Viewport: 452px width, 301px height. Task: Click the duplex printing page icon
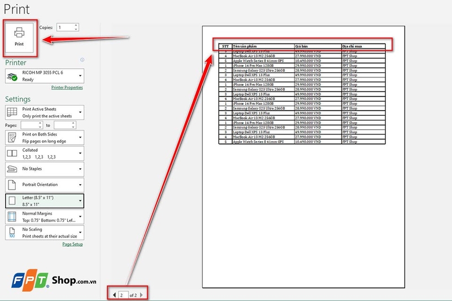[12, 137]
